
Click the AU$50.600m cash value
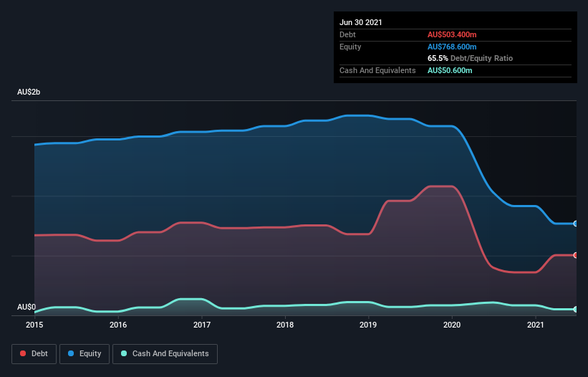click(x=450, y=70)
